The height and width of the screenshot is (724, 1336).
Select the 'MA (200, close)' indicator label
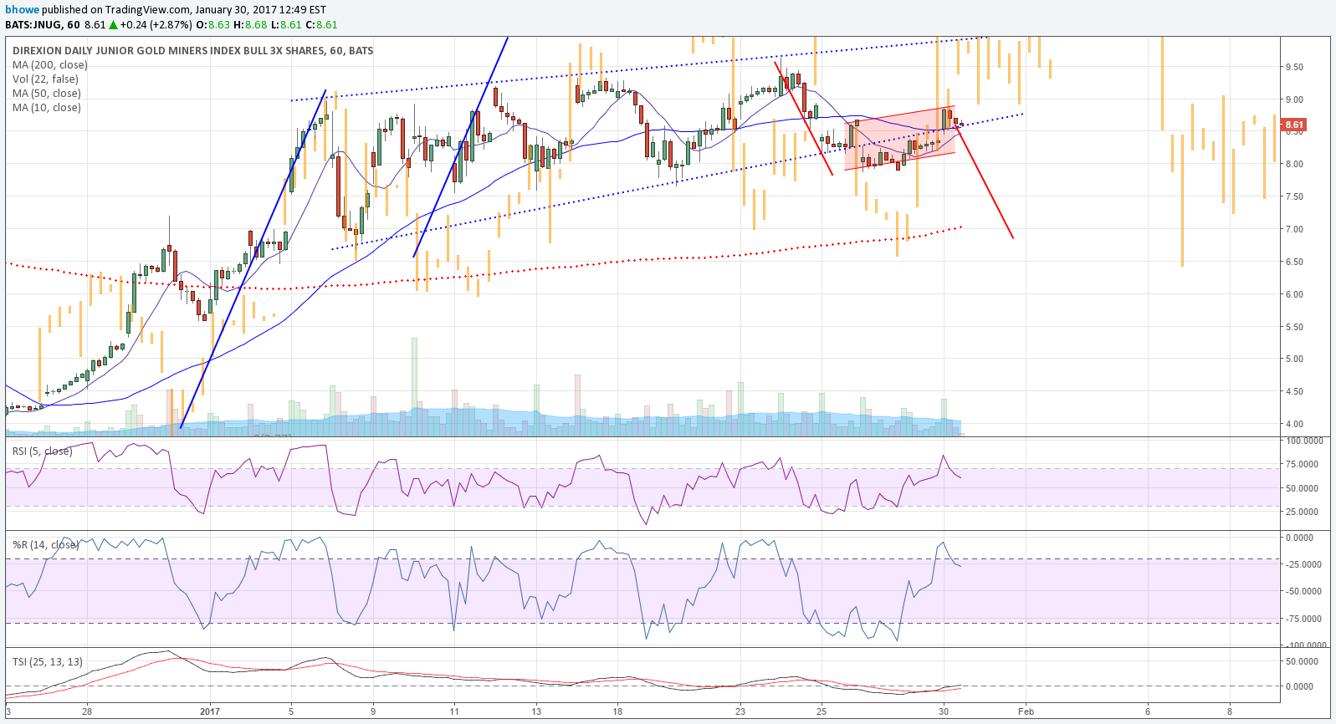coord(50,65)
